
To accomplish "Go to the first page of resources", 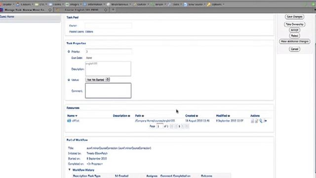I will click(171, 126).
